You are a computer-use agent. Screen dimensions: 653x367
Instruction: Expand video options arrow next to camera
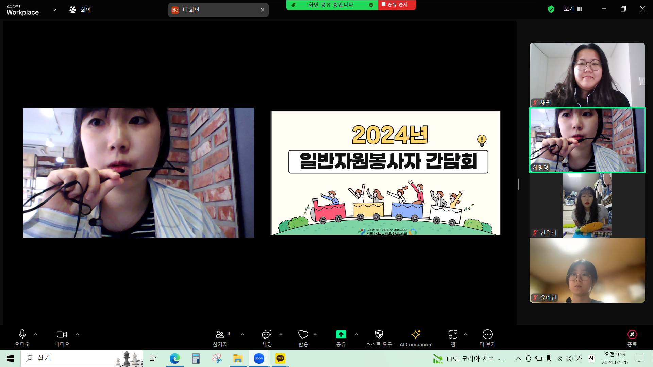tap(78, 334)
